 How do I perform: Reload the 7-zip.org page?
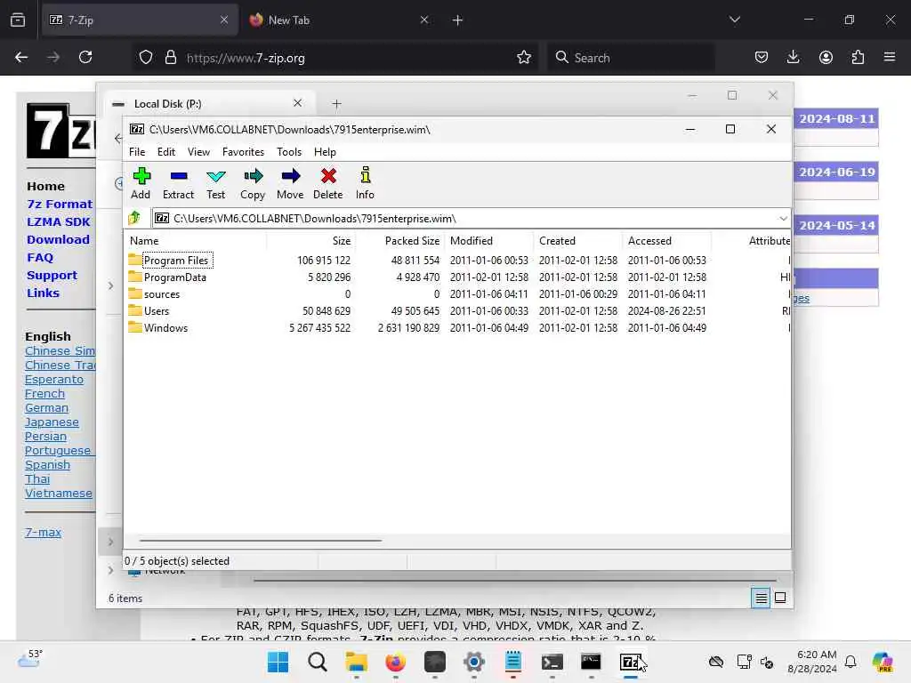pos(85,57)
